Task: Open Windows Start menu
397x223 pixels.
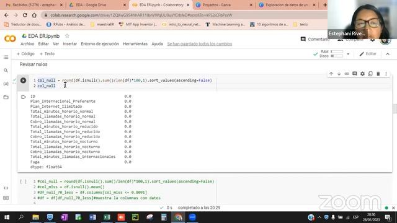Action: [7, 217]
